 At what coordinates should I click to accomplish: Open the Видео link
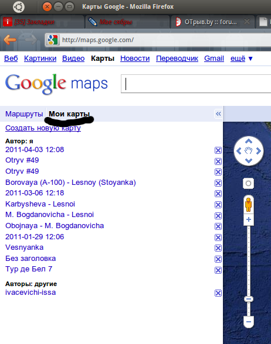coord(73,59)
